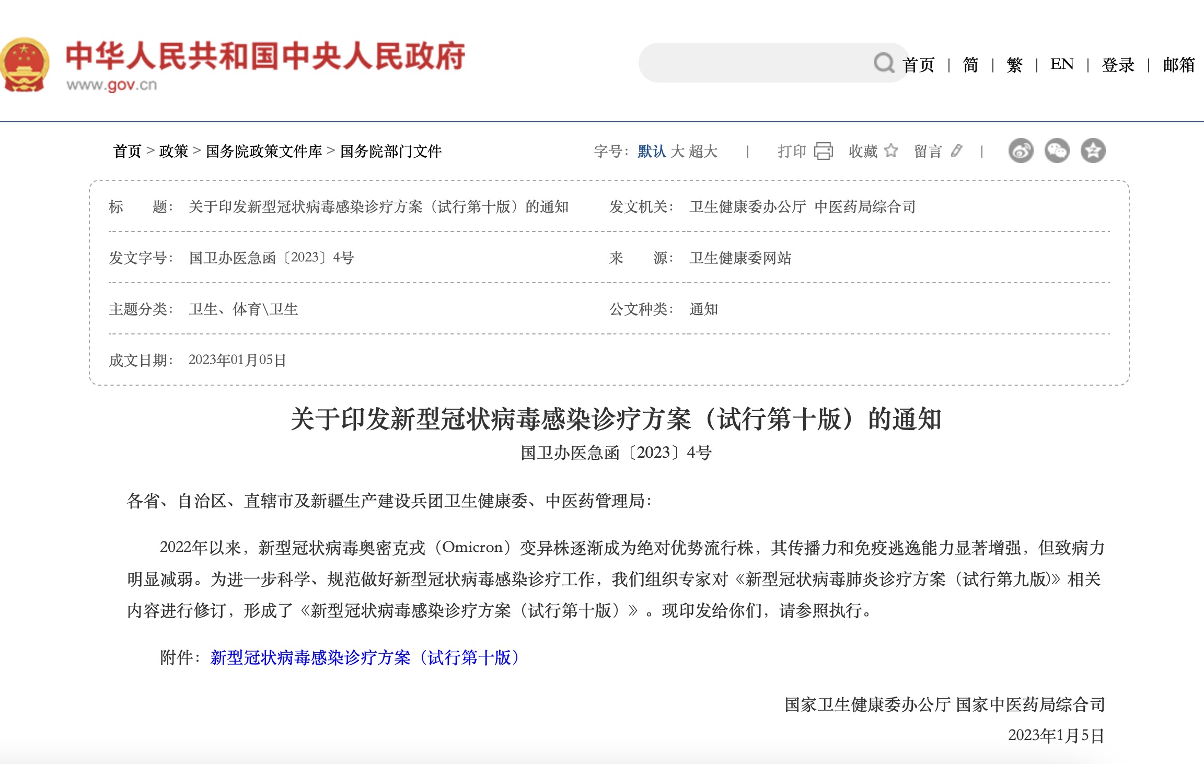
Task: Select default font size 默认
Action: point(652,152)
